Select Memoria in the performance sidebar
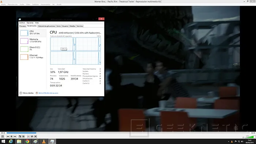This screenshot has height=144, width=256. pos(33,41)
